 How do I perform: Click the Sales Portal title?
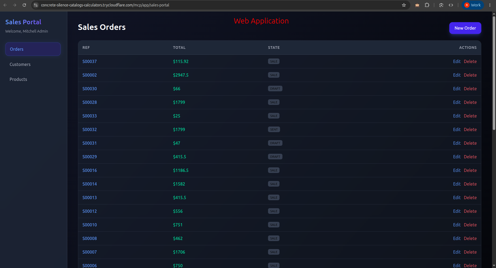(x=23, y=22)
